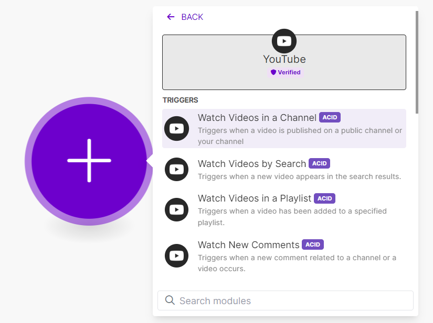Click the module list vertical scrollbar
Viewport: 433px width, 323px height.
click(417, 62)
